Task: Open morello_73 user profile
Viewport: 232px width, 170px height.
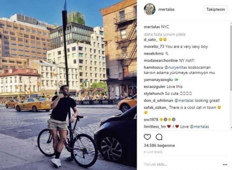Action: coord(154,47)
